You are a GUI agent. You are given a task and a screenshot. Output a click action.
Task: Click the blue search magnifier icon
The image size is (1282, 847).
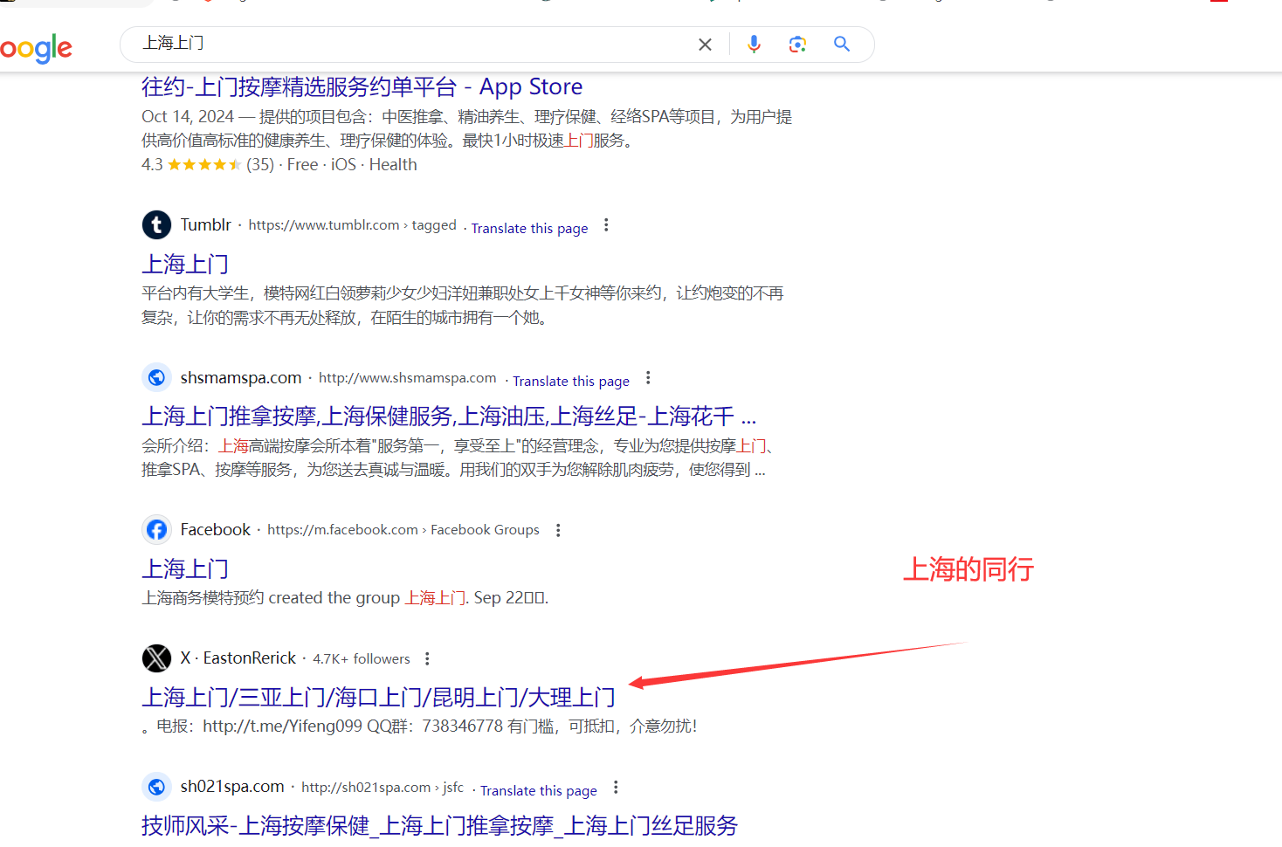click(841, 44)
